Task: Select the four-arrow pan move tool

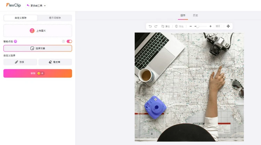Action: (x=228, y=26)
